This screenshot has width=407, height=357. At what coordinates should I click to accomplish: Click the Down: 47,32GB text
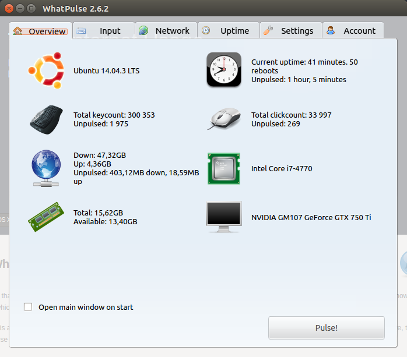(x=100, y=155)
